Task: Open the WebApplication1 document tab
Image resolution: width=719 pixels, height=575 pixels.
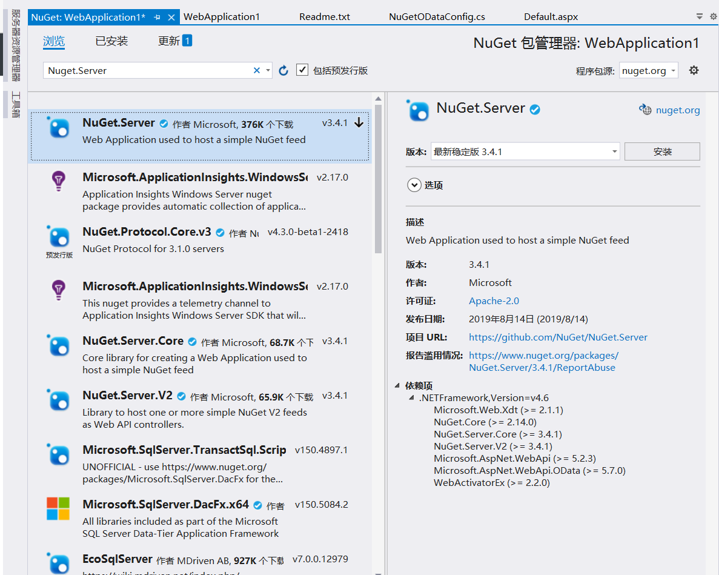Action: coord(222,17)
